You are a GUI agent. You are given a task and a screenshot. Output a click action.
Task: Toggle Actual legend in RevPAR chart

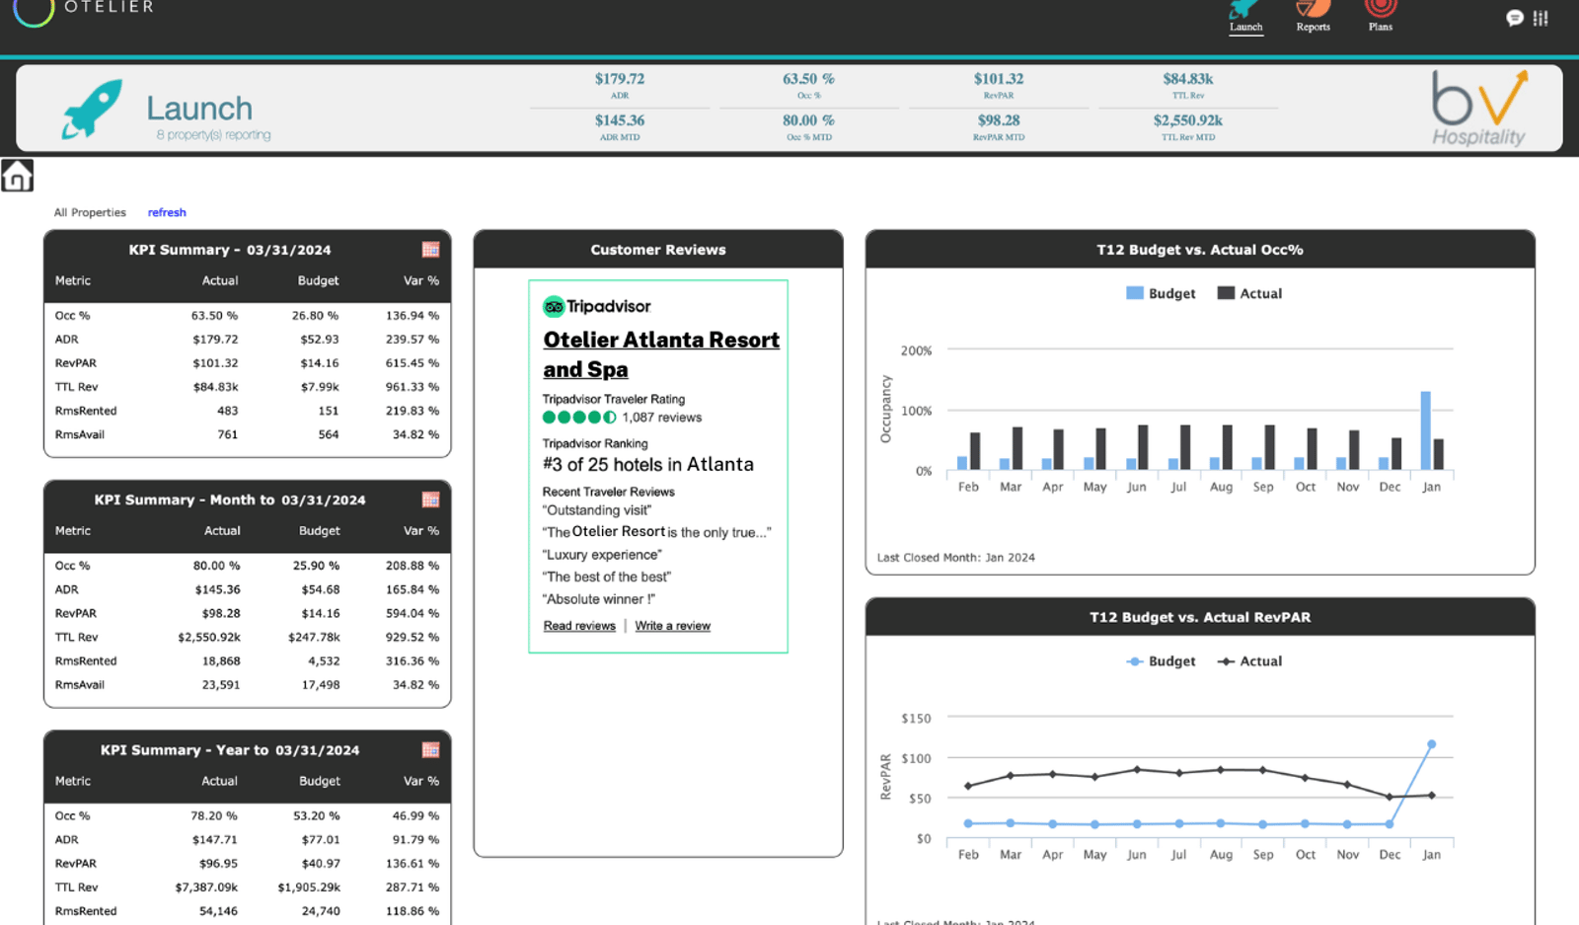tap(1249, 661)
